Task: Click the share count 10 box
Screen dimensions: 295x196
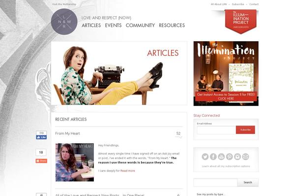Action: 41,152
